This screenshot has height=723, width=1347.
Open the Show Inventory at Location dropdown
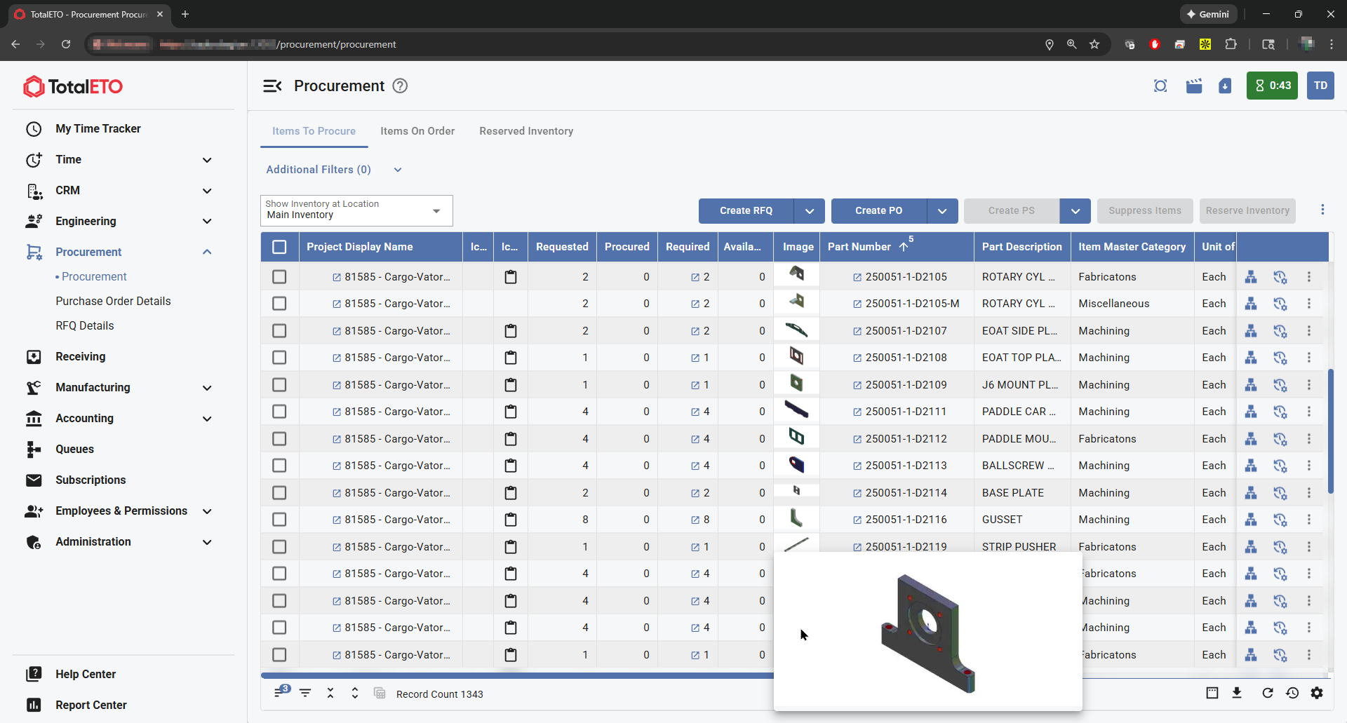click(356, 210)
